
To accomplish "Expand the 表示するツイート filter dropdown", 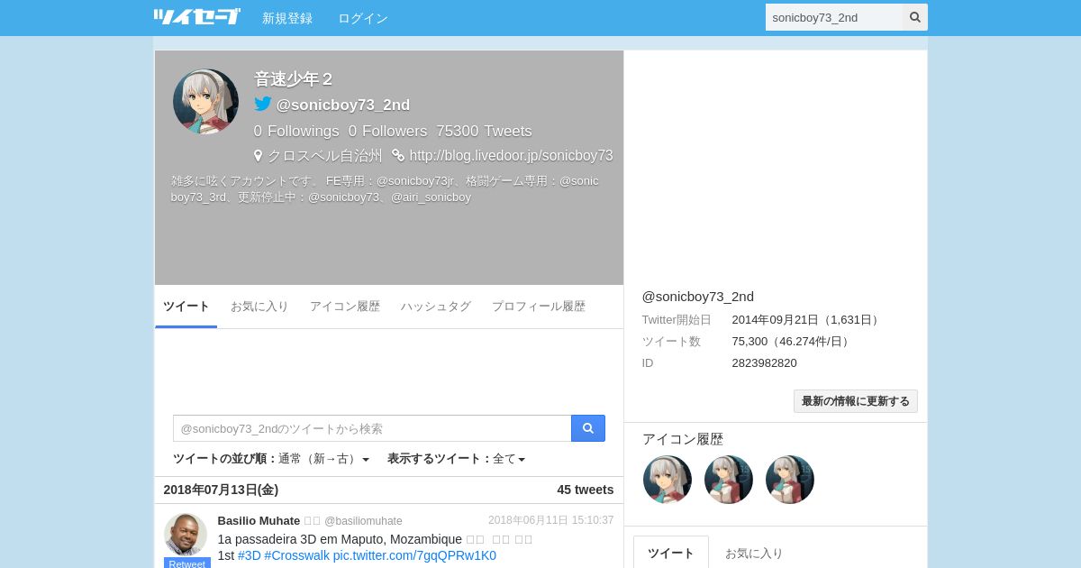I will point(457,459).
